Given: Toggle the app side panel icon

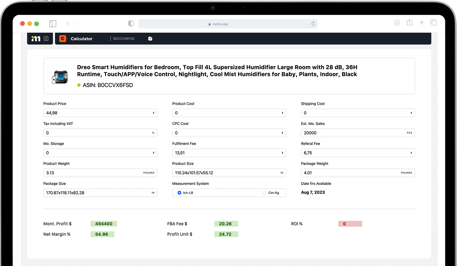Looking at the screenshot, I should click(46, 39).
